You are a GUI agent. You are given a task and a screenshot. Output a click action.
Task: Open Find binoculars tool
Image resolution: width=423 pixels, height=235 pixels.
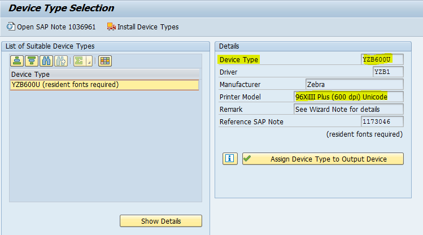[x=46, y=61]
